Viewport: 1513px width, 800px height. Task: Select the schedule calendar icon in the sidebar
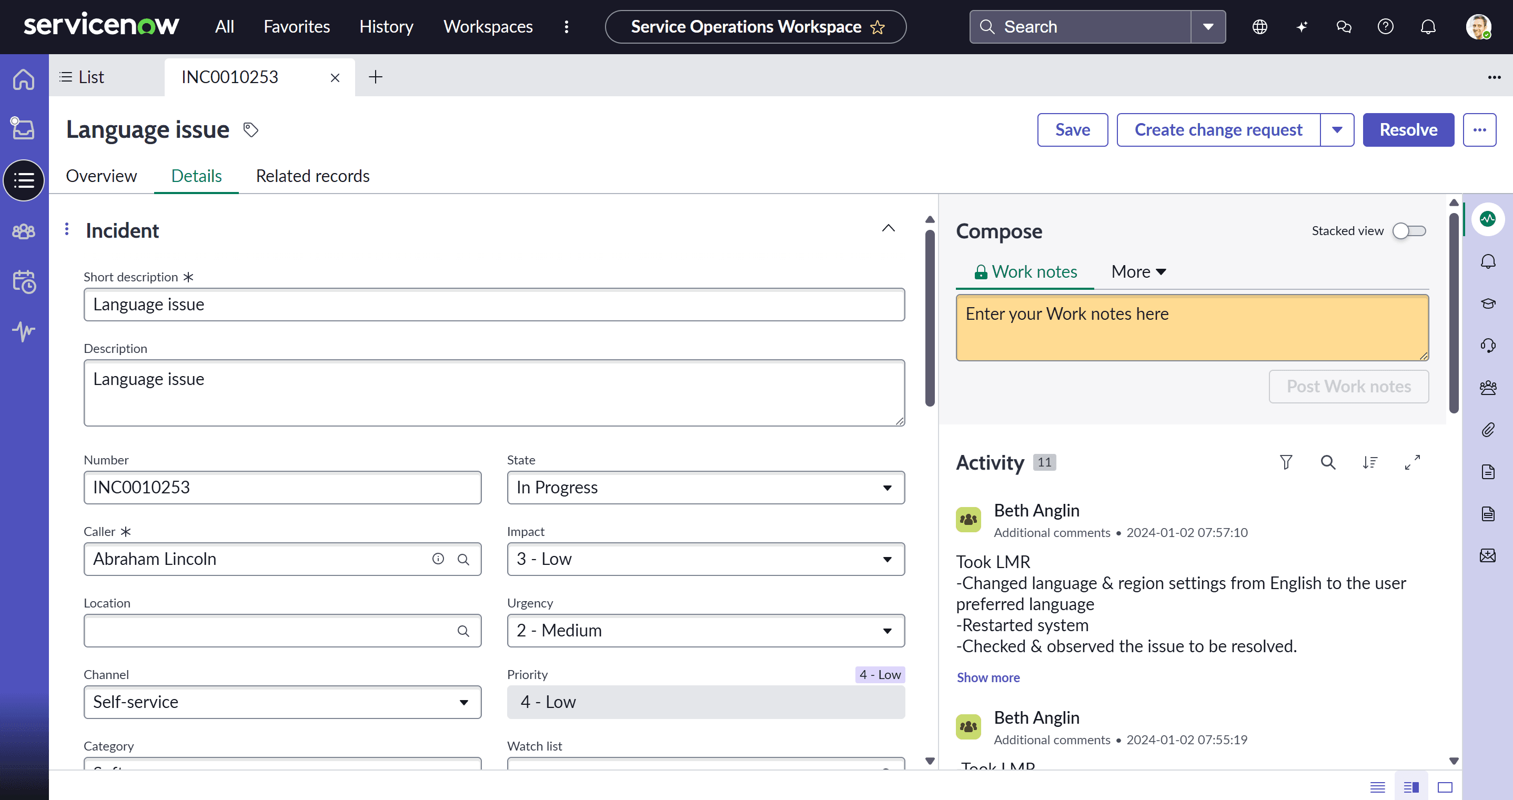pos(24,282)
